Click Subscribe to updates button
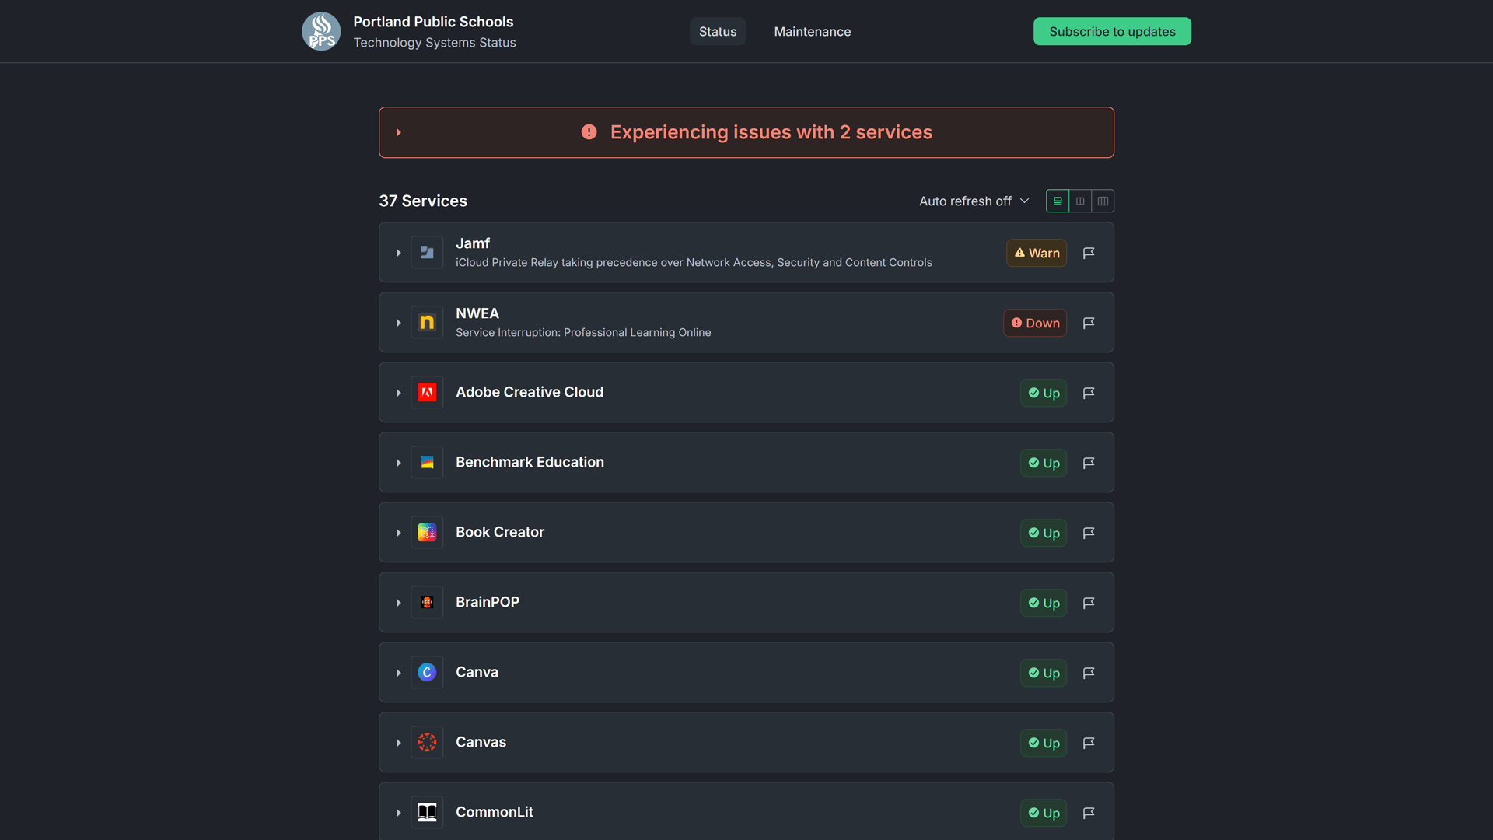The height and width of the screenshot is (840, 1493). [x=1112, y=32]
